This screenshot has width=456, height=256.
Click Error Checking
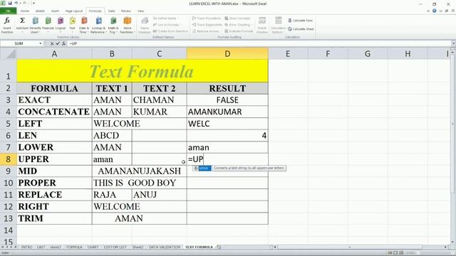[x=237, y=25]
